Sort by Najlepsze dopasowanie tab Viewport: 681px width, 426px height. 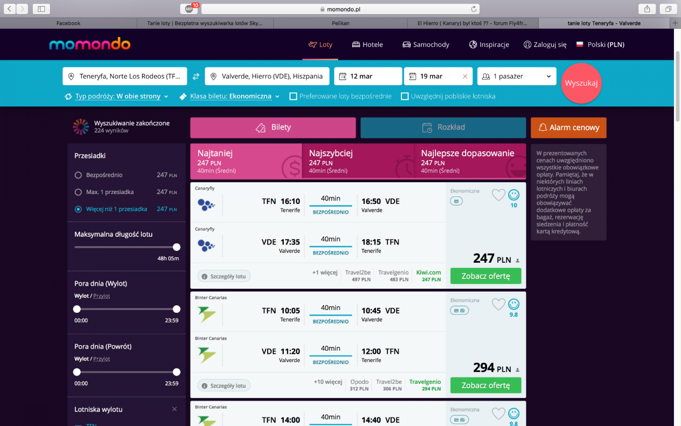tap(470, 161)
